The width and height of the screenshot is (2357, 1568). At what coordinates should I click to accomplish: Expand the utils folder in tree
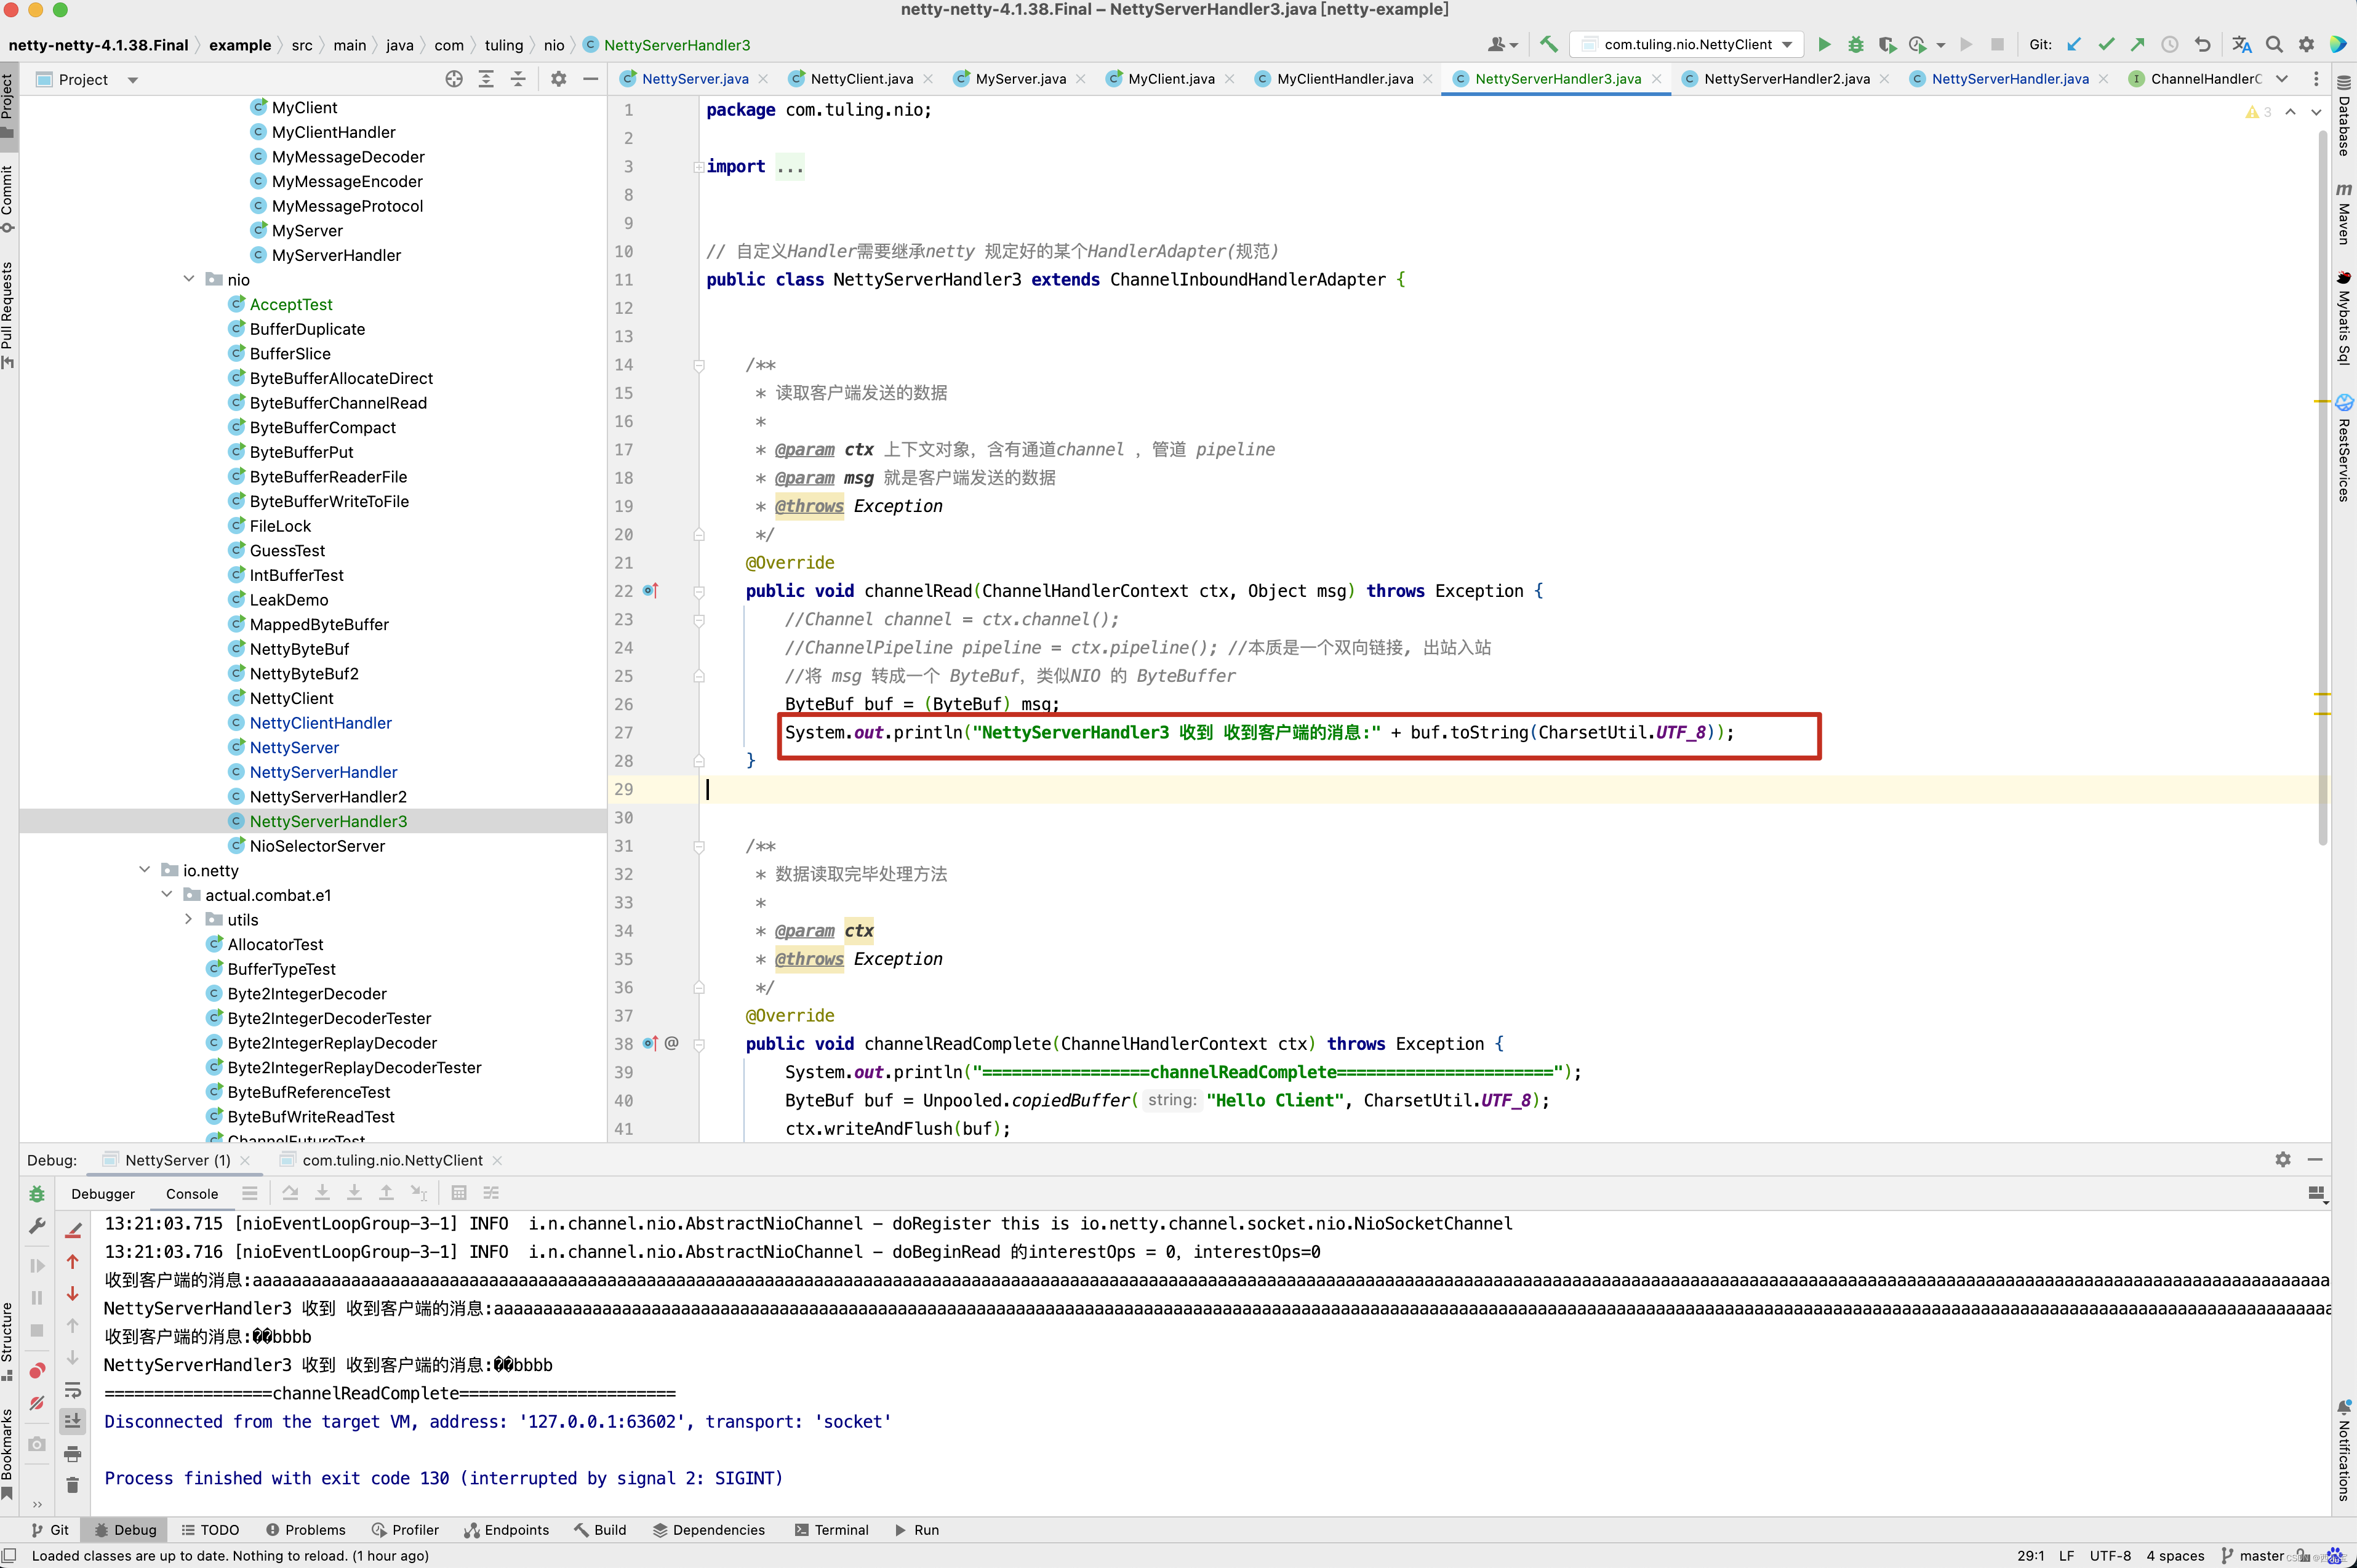click(189, 920)
